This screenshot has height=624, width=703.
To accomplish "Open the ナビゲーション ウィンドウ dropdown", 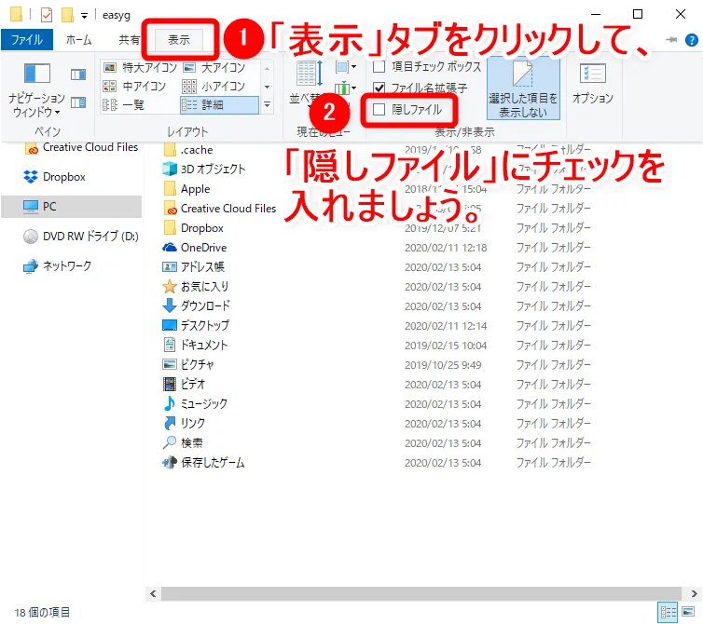I will click(36, 90).
